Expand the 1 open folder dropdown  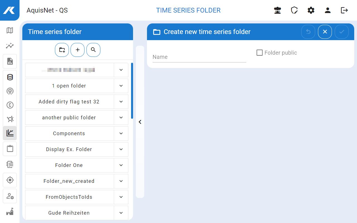(x=121, y=86)
